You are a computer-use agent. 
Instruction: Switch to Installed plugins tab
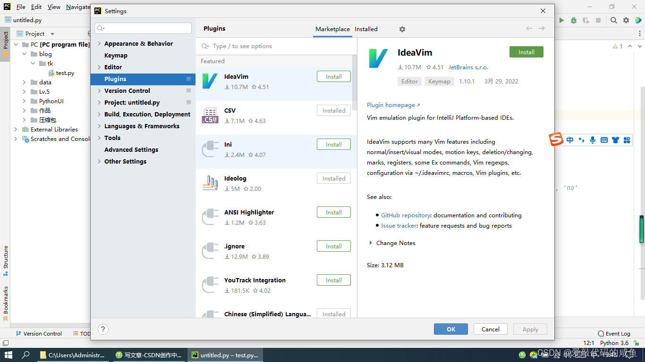(x=366, y=29)
